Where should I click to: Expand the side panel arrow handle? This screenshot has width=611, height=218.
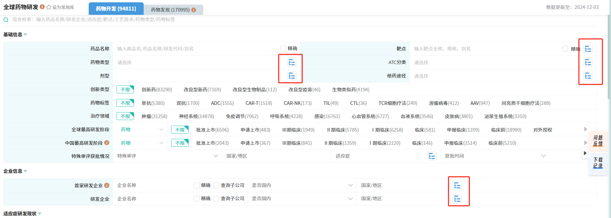585,153
